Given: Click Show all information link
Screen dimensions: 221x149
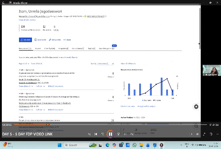Looking at the screenshot, I should click(27, 20).
